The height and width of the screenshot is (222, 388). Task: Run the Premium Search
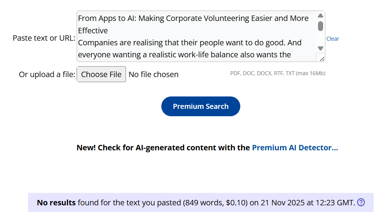pos(201,107)
